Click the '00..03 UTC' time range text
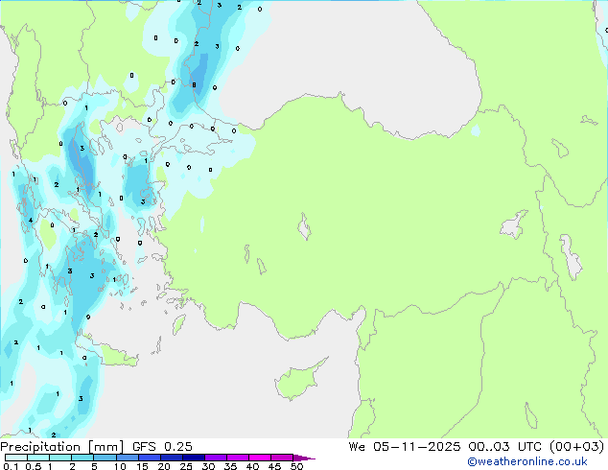 504,447
